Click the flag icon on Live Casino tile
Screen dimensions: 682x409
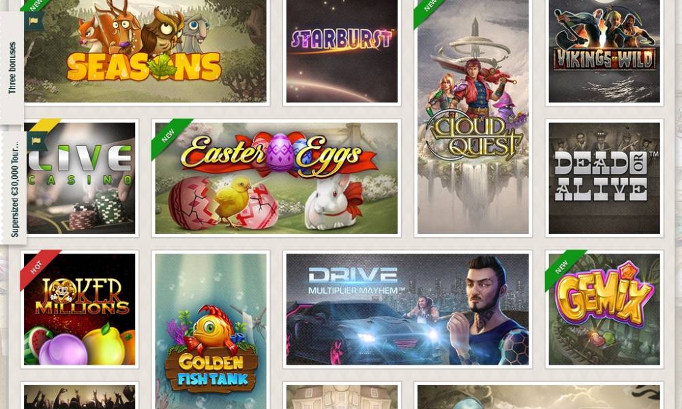35,141
